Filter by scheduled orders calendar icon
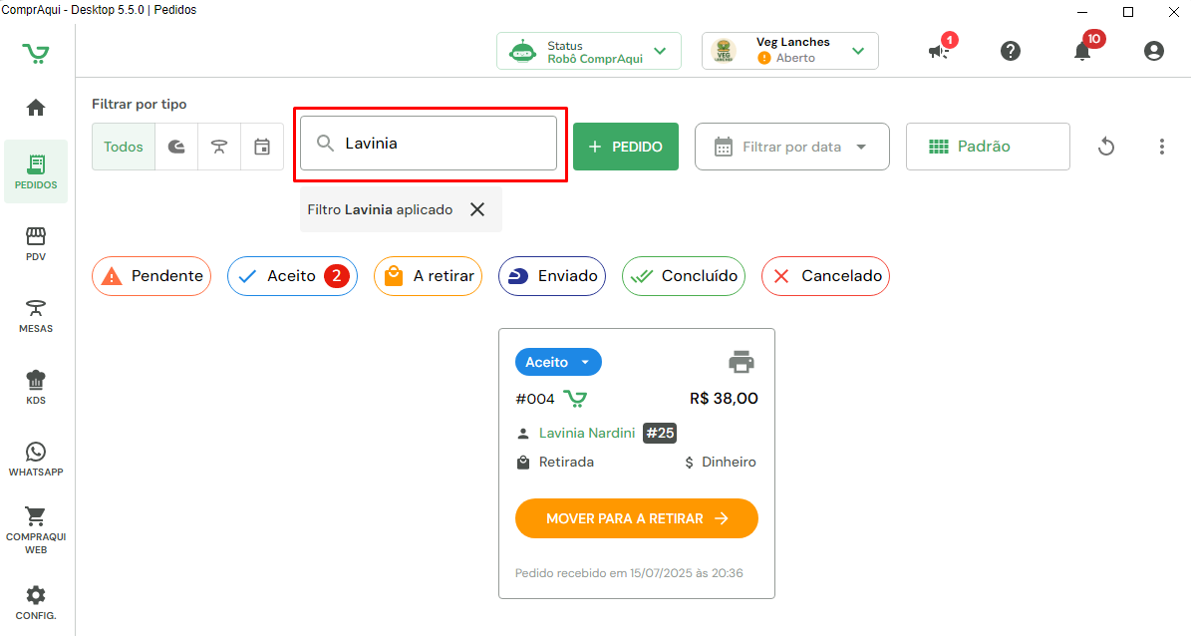1191x636 pixels. coord(262,147)
